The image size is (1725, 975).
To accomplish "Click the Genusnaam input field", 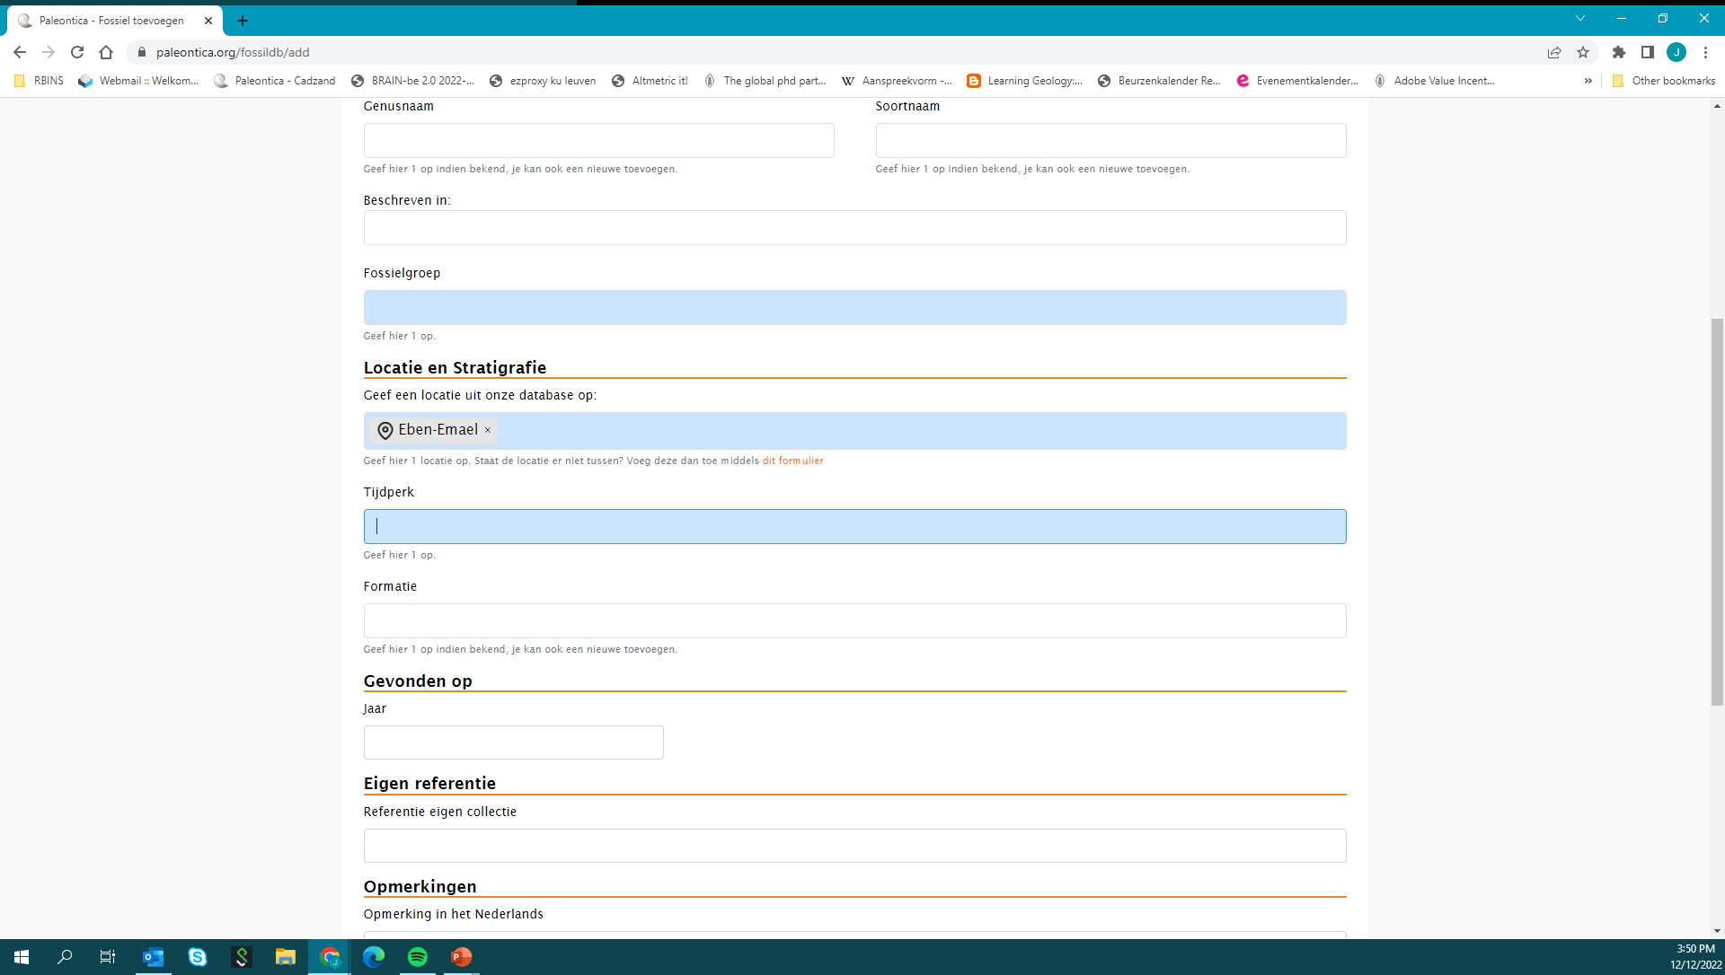I will [x=598, y=140].
